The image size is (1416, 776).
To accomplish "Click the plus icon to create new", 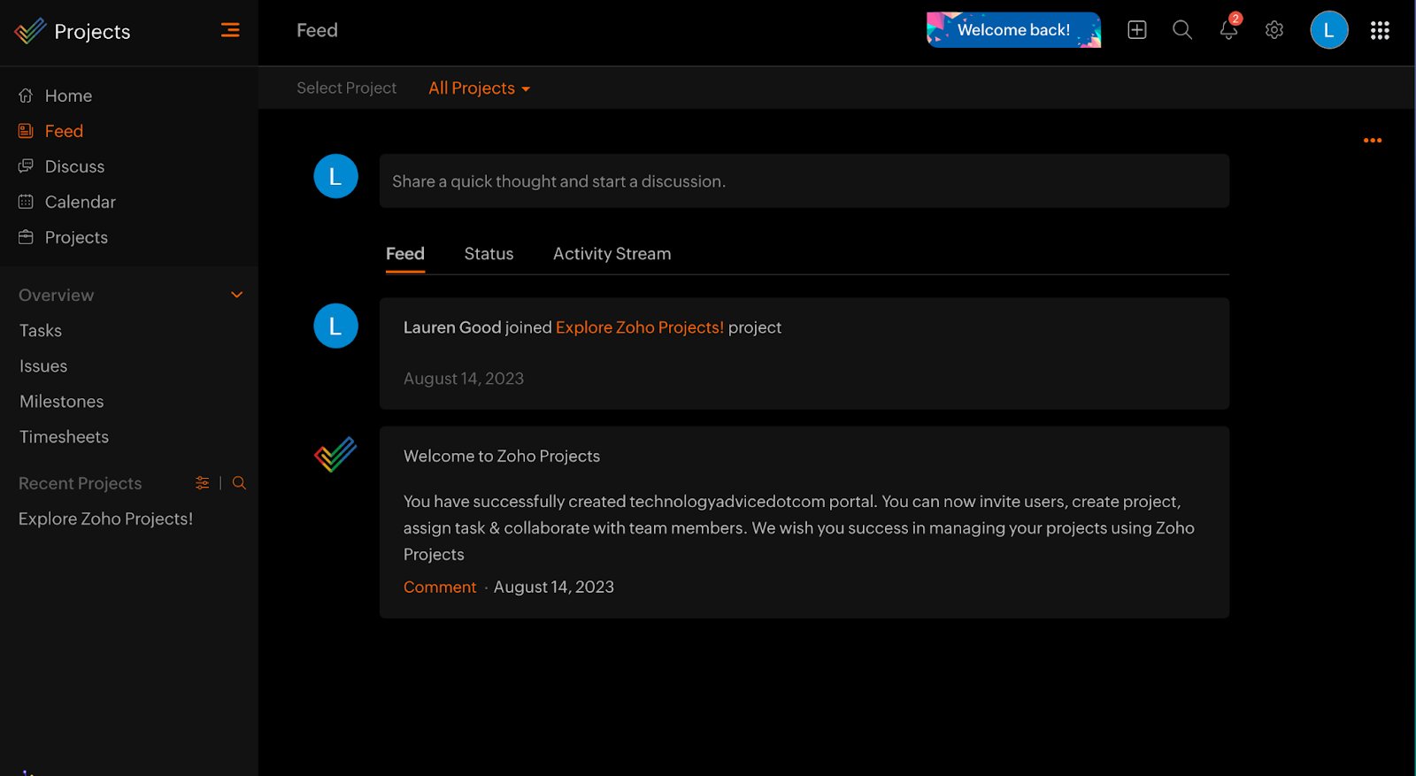I will pos(1137,30).
